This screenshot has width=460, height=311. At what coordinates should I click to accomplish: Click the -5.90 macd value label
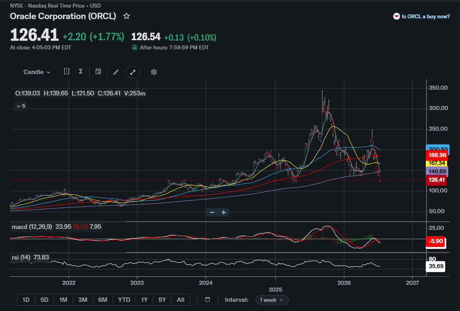436,241
